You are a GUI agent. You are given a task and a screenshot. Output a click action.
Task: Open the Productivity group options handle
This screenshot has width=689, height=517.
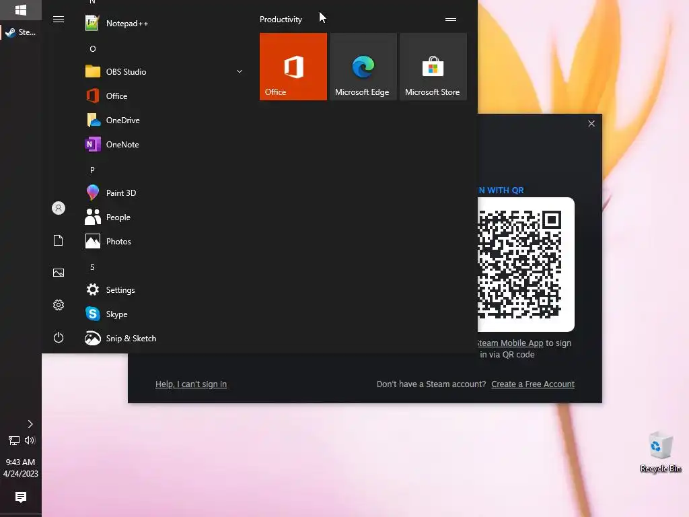pyautogui.click(x=450, y=20)
